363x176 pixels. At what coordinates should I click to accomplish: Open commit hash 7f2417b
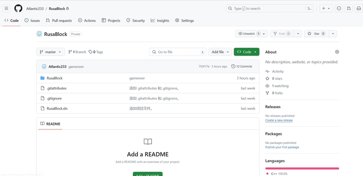tap(204, 67)
